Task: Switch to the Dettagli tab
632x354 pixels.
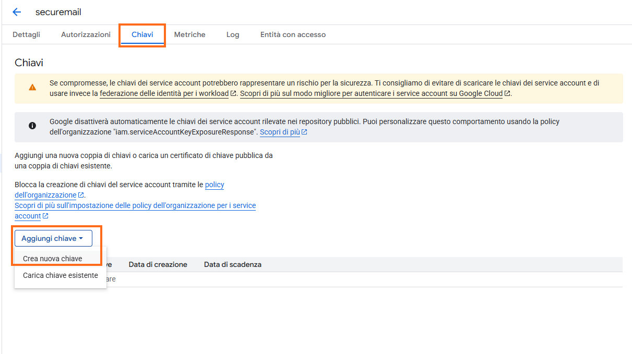Action: coord(26,34)
